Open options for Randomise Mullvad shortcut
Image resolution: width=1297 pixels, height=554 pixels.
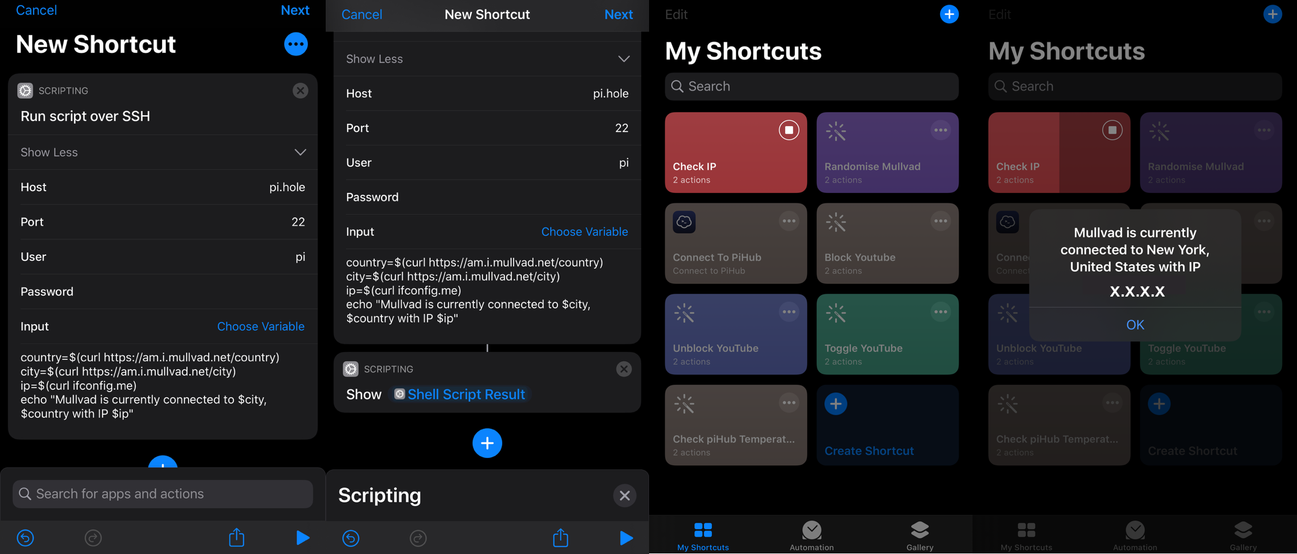point(940,130)
